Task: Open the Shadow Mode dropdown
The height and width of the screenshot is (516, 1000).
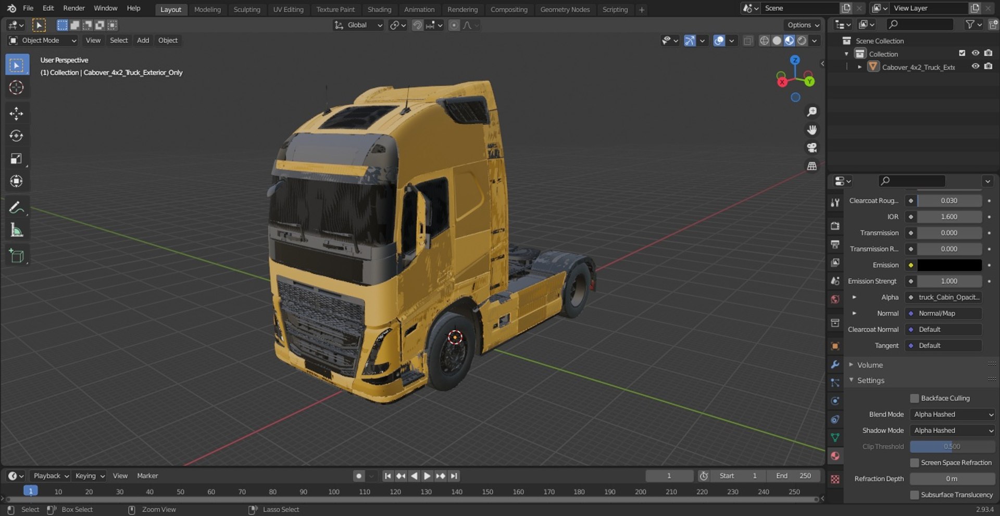Action: 953,431
